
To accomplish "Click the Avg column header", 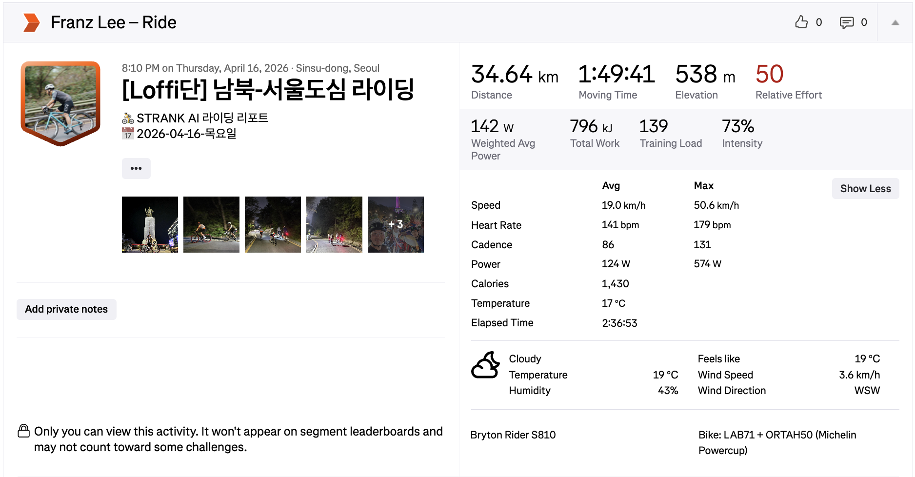I will point(611,186).
